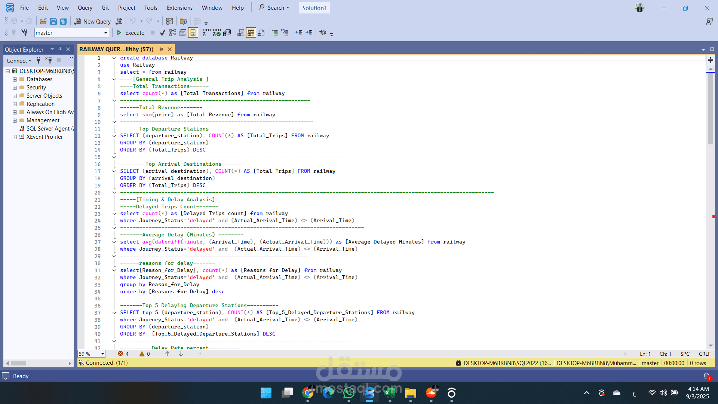
Task: Click Comment out selected lines icon
Action: click(275, 33)
